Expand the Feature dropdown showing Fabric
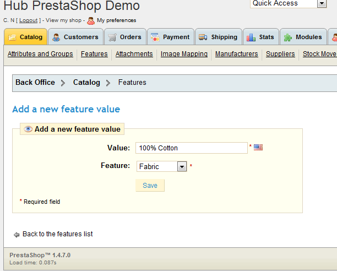 (182, 166)
